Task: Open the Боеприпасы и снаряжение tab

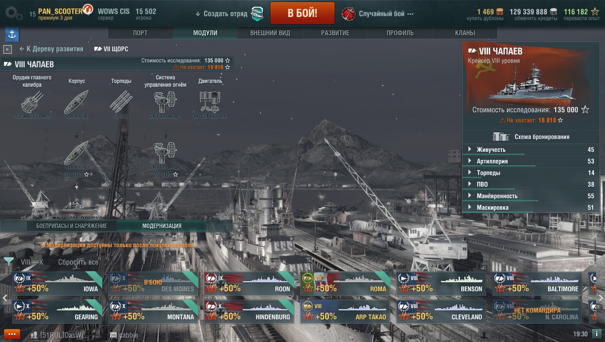Action: click(72, 226)
